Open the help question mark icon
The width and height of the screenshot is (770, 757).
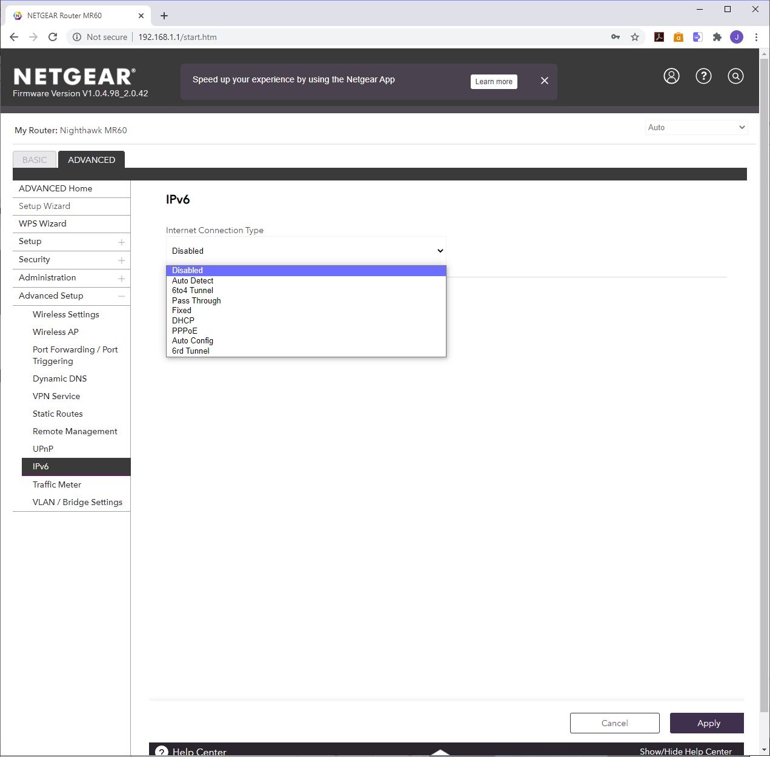click(703, 76)
